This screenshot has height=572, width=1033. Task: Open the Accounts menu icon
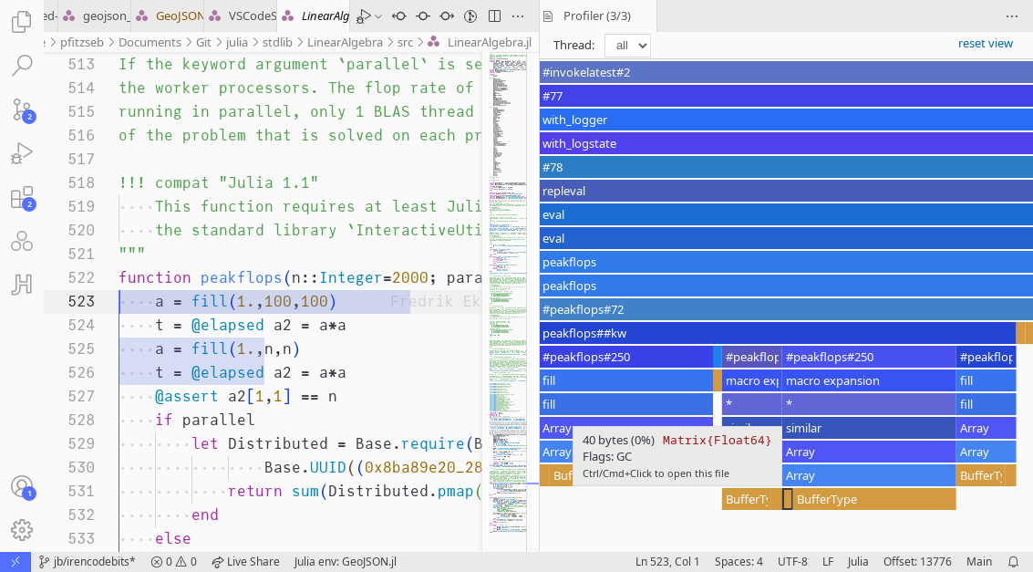point(22,487)
